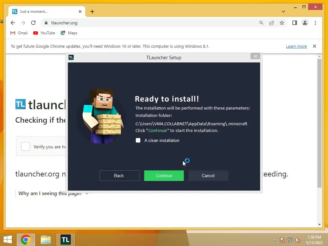Viewport: 328px width, 246px height.
Task: Open the Maps bookmark
Action: 69,33
